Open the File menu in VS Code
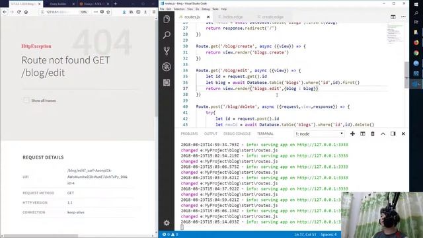Screen dimensions: 423x238 tap(162, 9)
